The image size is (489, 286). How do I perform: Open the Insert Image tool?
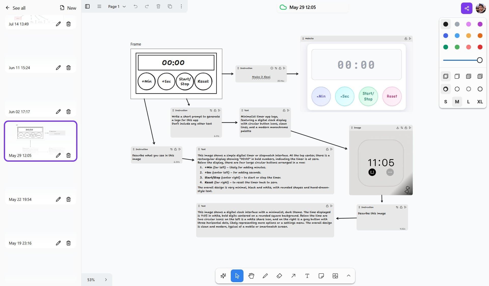click(335, 276)
